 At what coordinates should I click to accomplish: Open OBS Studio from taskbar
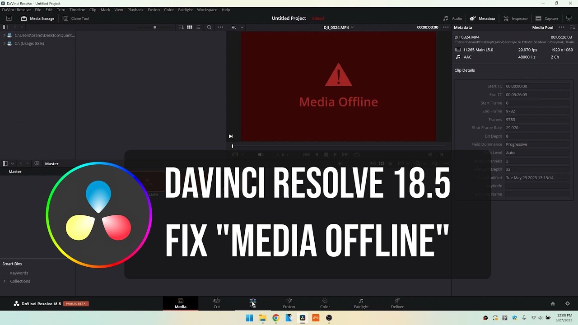[x=329, y=318]
